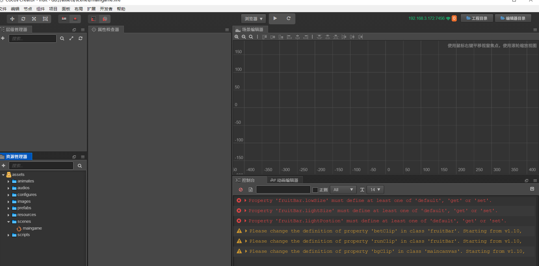Switch to the 场景编辑器 tab
Viewport: 539px width, 266px height.
click(x=250, y=30)
